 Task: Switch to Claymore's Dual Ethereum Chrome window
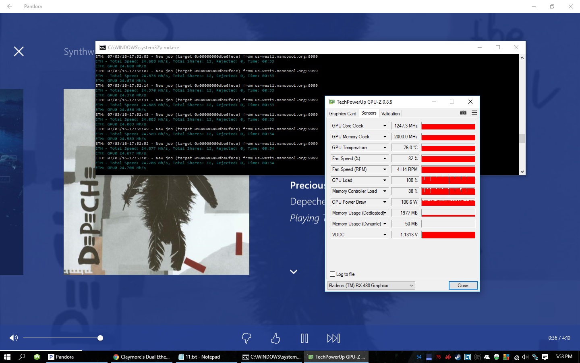(x=142, y=357)
